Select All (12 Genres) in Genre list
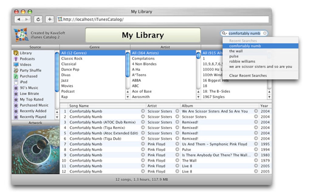The height and width of the screenshot is (194, 310). point(92,53)
